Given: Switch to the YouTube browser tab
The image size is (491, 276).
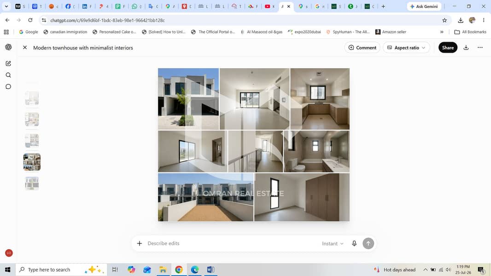Looking at the screenshot, I should (x=269, y=6).
